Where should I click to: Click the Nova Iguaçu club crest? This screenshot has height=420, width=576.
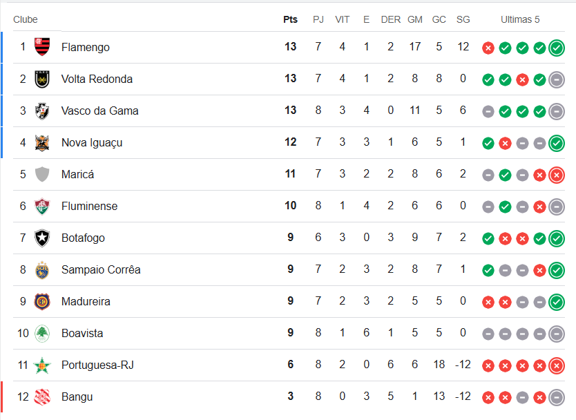point(42,142)
